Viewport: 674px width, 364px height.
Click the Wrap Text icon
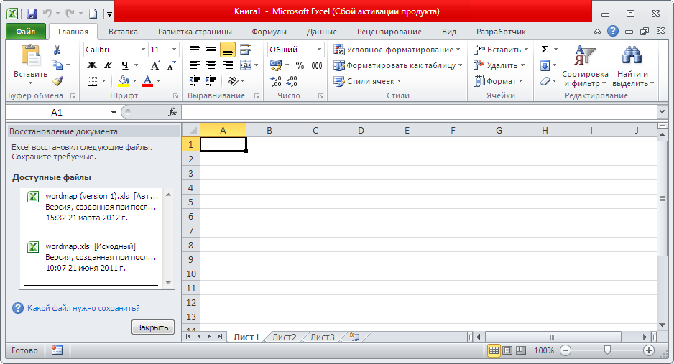tap(246, 50)
